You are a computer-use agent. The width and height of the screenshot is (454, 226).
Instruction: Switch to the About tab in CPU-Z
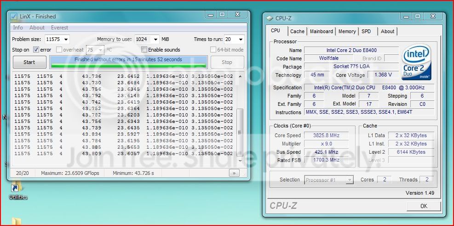[x=387, y=31]
